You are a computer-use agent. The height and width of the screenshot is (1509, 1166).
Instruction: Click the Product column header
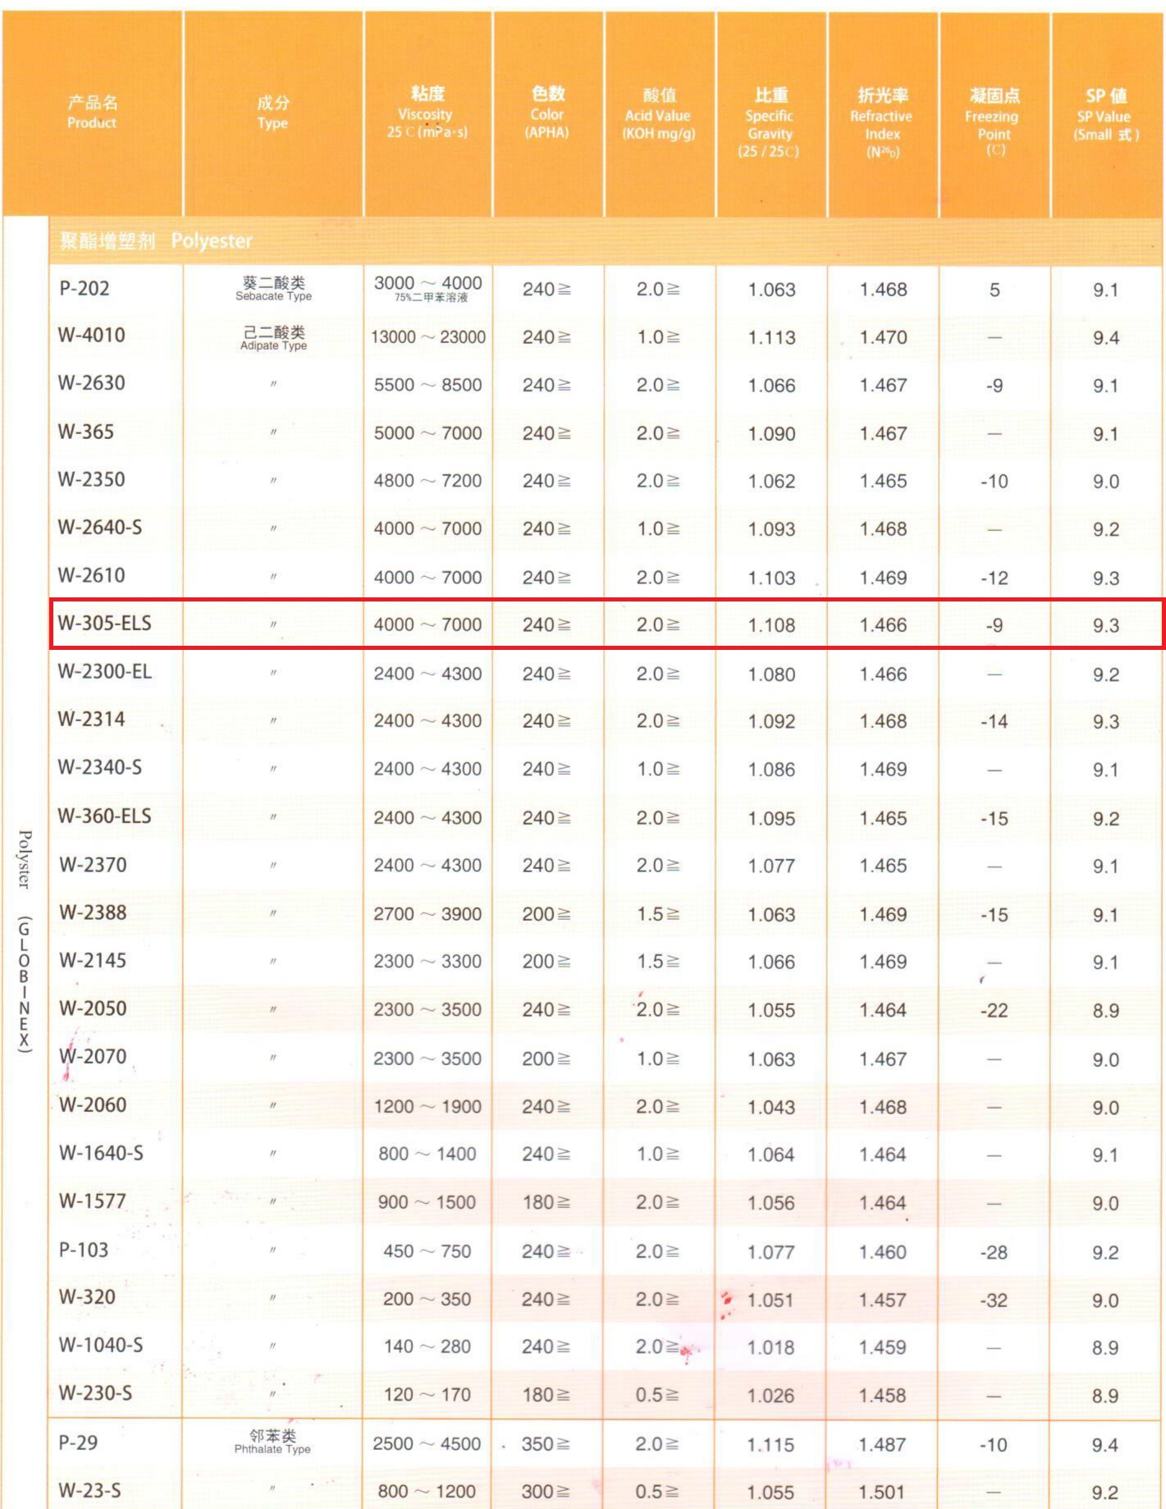click(92, 112)
